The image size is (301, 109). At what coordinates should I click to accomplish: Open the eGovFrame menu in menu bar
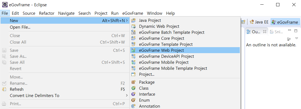point(133,13)
